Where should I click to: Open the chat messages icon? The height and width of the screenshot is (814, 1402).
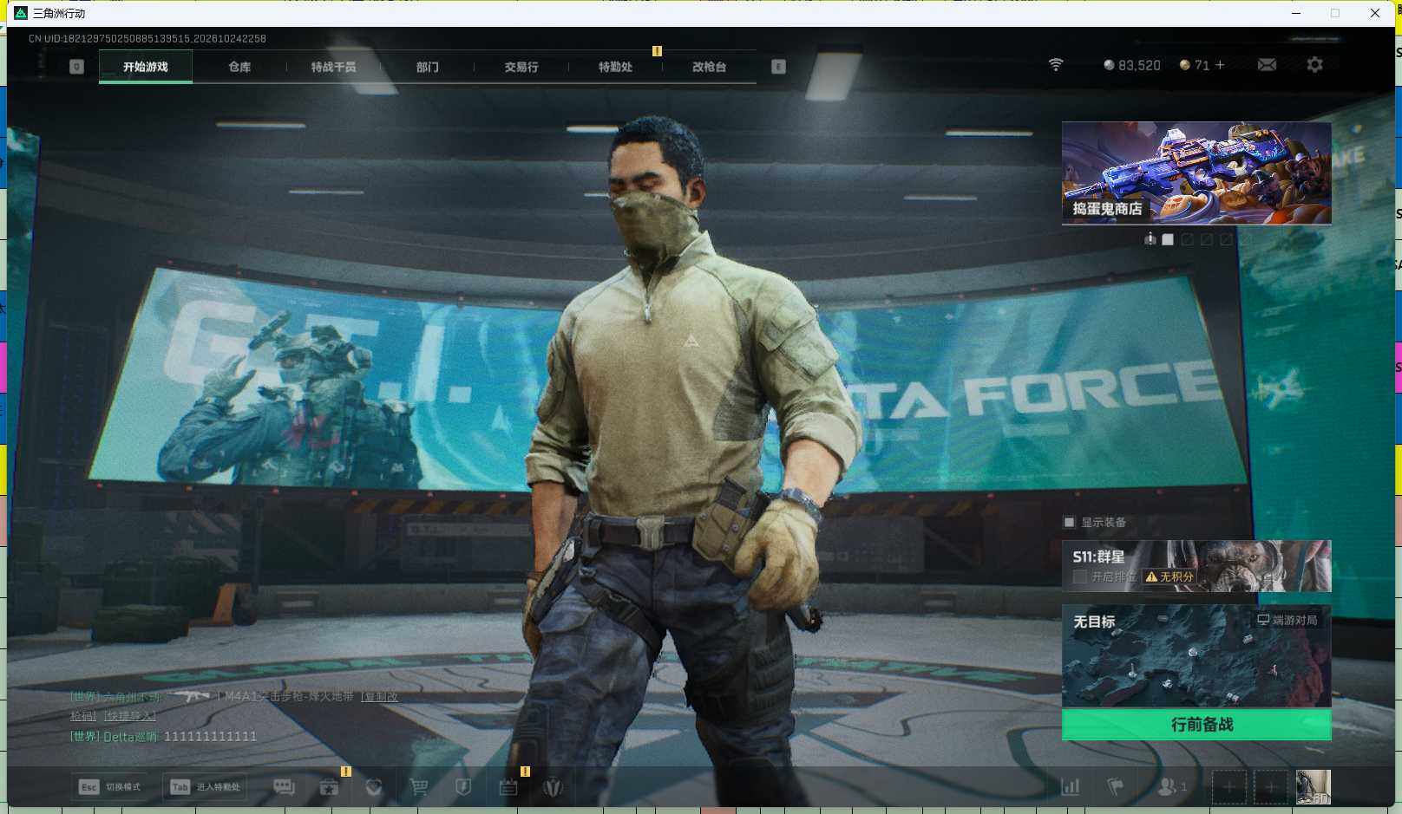[284, 787]
